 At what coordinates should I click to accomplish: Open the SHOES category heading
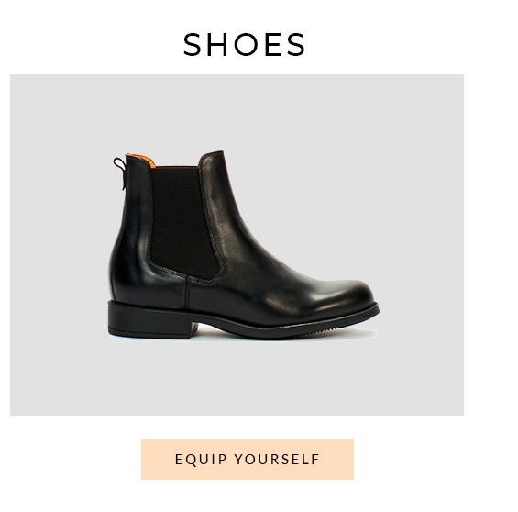click(244, 45)
